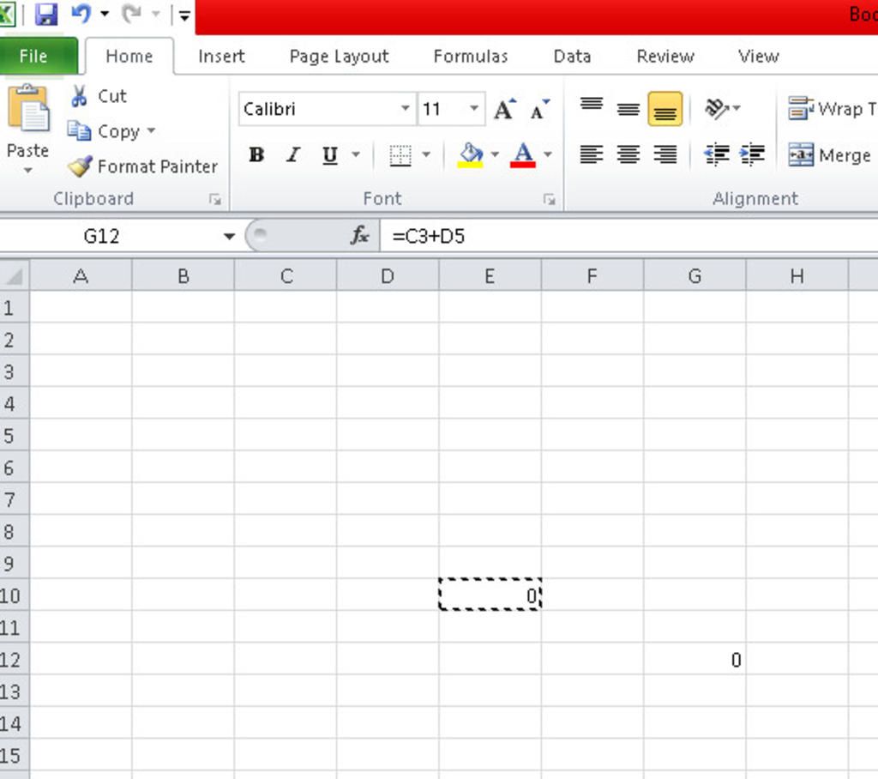Toggle Underline formatting

point(330,154)
